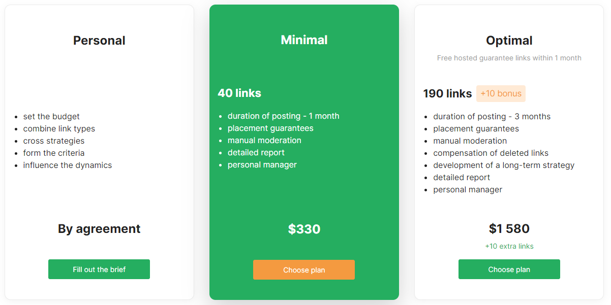The image size is (611, 305).
Task: Click duration of posting - 1 month
Action: click(283, 116)
